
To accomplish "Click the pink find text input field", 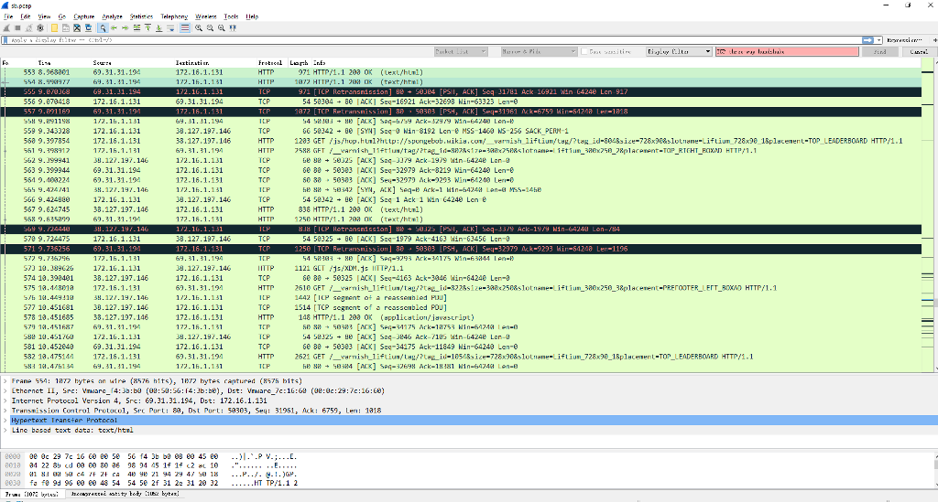I will click(787, 52).
